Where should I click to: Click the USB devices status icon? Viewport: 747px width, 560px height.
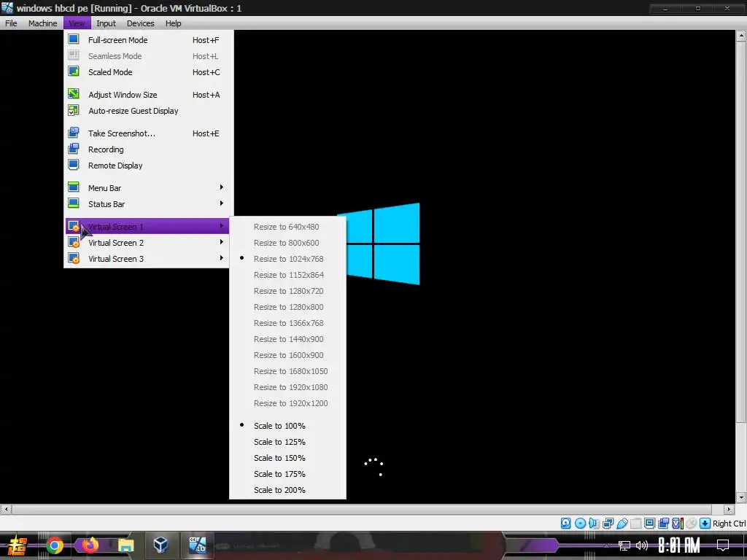click(x=622, y=524)
